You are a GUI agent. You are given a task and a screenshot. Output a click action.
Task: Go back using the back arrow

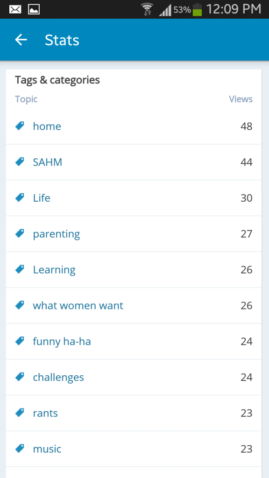pyautogui.click(x=21, y=40)
